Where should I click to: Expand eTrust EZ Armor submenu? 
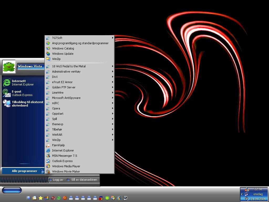(79, 82)
